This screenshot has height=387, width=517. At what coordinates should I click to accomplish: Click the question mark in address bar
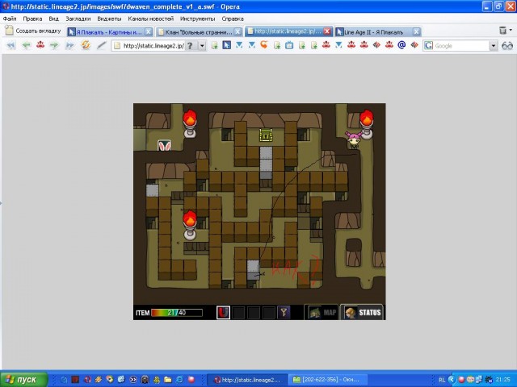[190, 46]
